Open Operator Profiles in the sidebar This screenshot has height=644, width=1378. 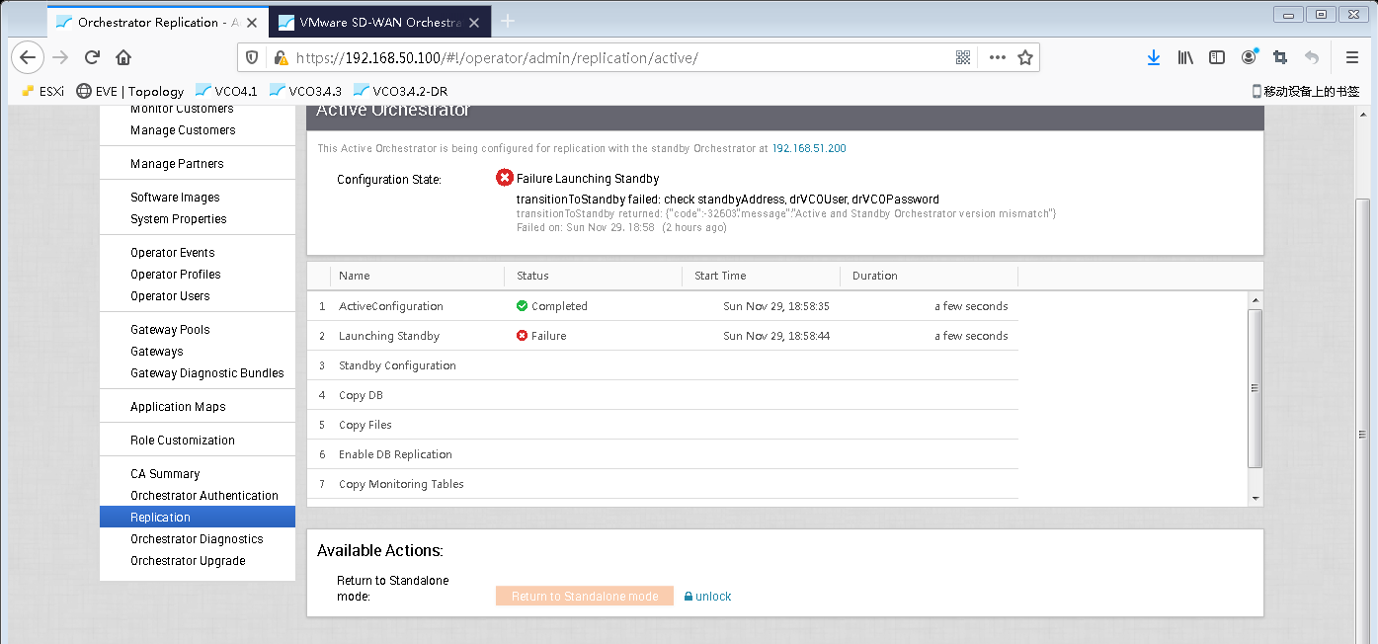[176, 275]
